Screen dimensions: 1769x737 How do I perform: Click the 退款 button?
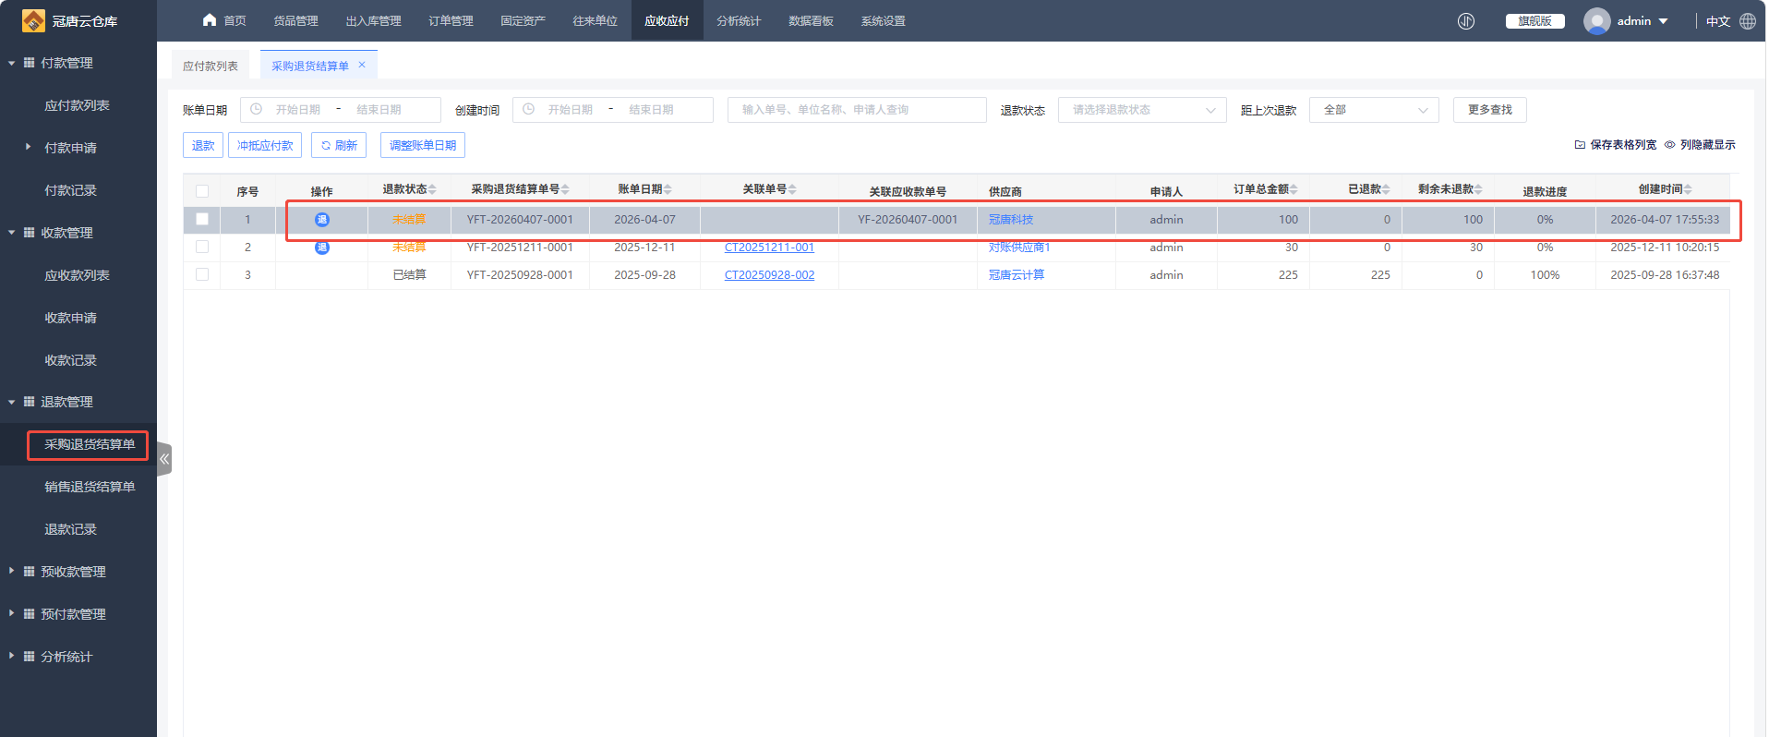pos(203,146)
